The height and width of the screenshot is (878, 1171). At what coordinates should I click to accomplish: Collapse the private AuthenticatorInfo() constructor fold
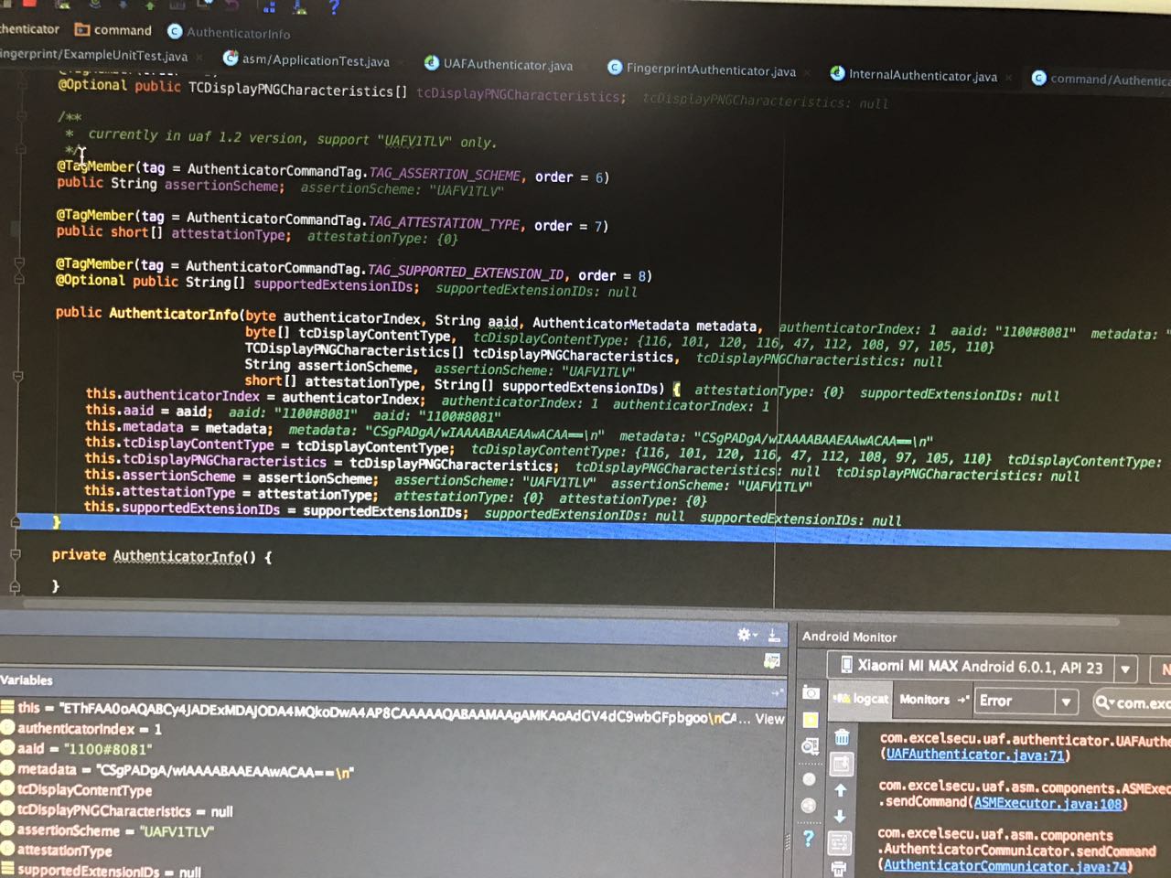pyautogui.click(x=16, y=554)
